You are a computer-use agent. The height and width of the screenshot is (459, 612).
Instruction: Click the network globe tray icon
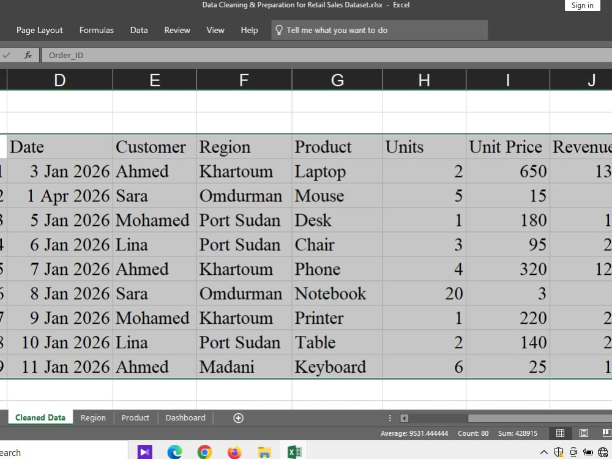[603, 452]
